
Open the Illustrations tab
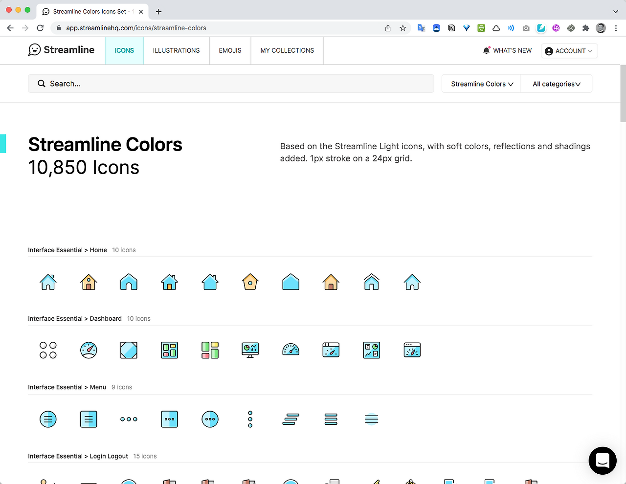[x=176, y=50]
